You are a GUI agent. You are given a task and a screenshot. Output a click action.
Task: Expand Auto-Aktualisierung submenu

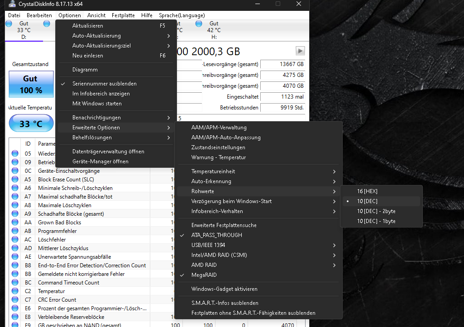pos(116,36)
